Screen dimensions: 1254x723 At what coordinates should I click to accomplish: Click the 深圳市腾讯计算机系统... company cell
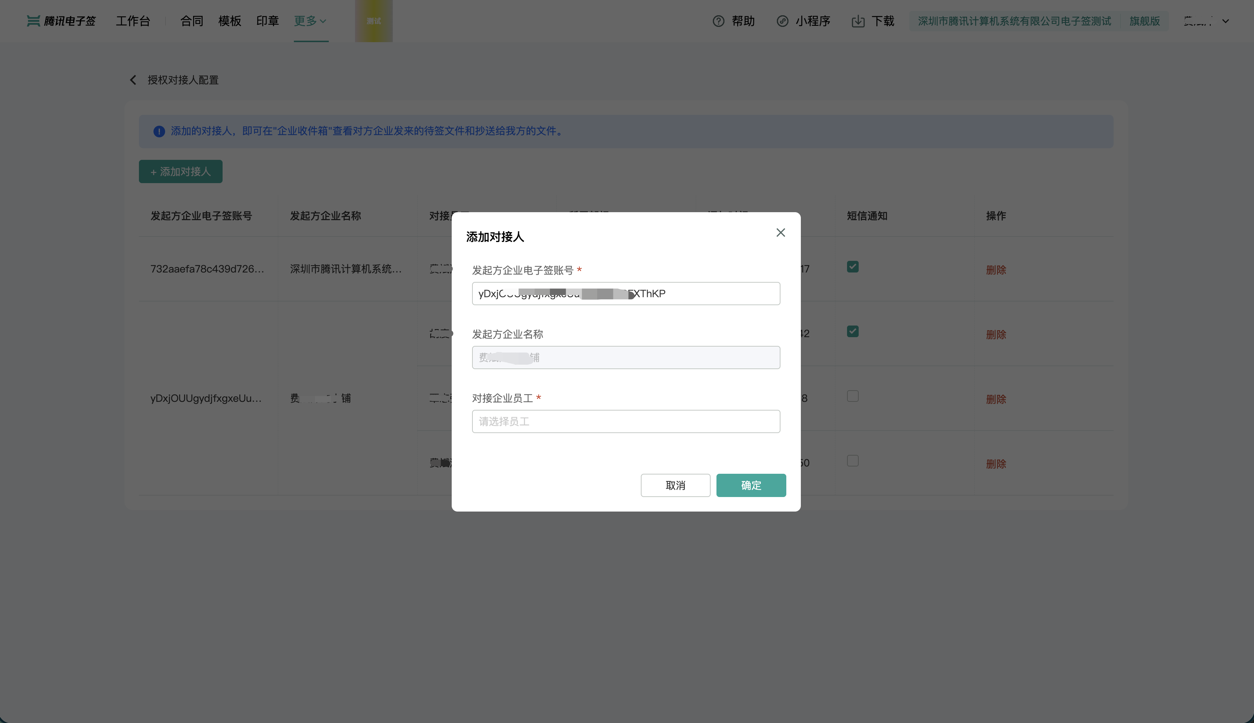[346, 268]
